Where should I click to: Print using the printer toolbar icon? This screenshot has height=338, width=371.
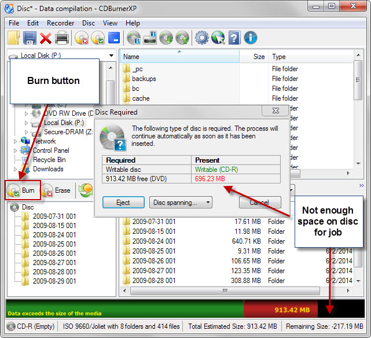tap(62, 38)
